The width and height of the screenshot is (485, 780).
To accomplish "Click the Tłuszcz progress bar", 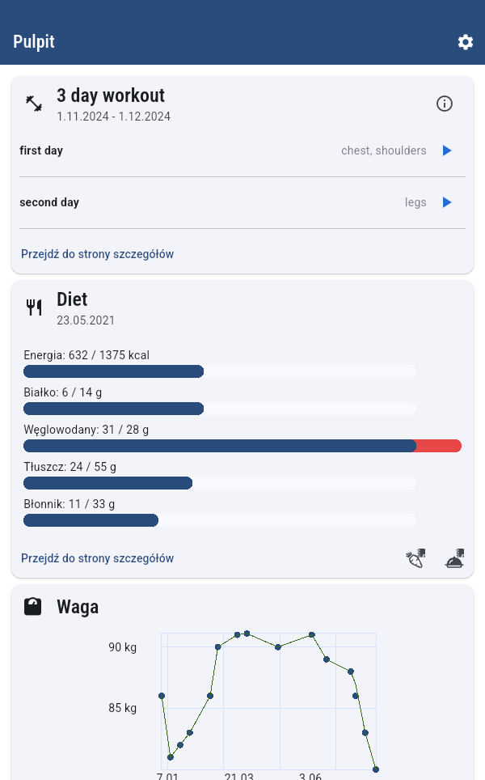I will click(219, 483).
